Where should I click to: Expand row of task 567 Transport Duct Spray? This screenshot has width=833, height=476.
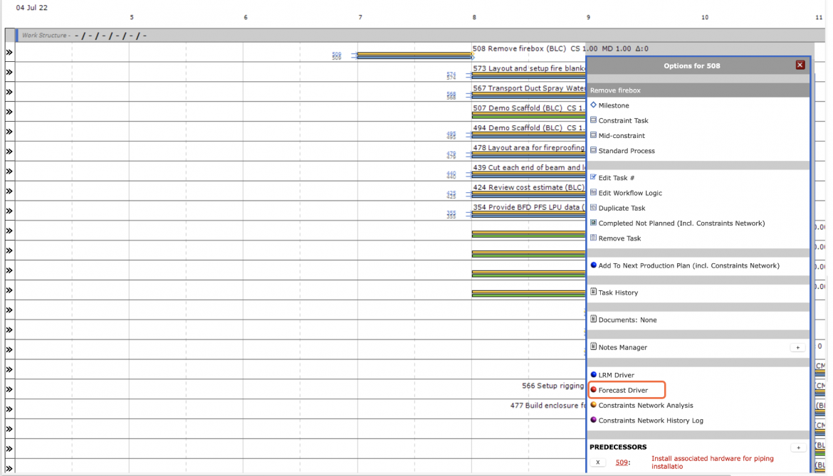(x=9, y=92)
